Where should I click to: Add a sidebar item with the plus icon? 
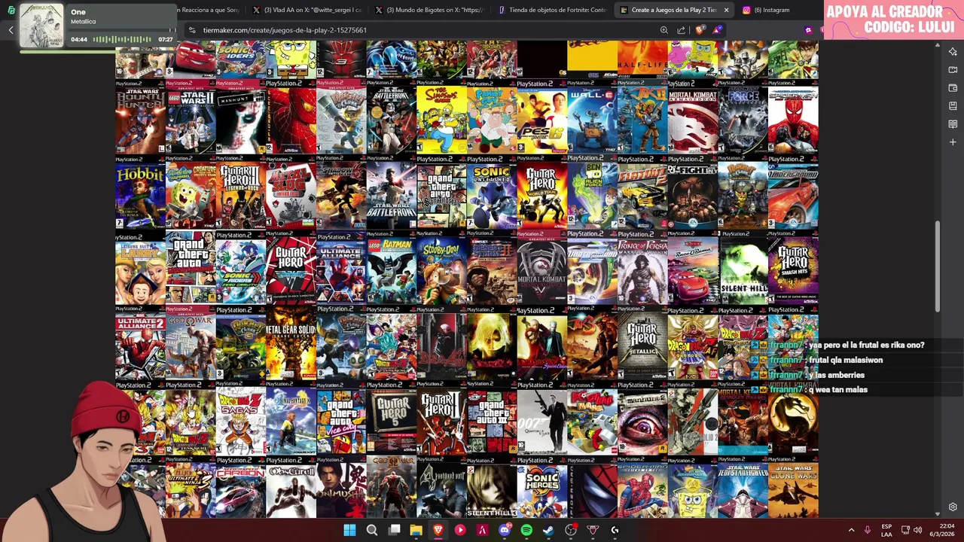953,142
